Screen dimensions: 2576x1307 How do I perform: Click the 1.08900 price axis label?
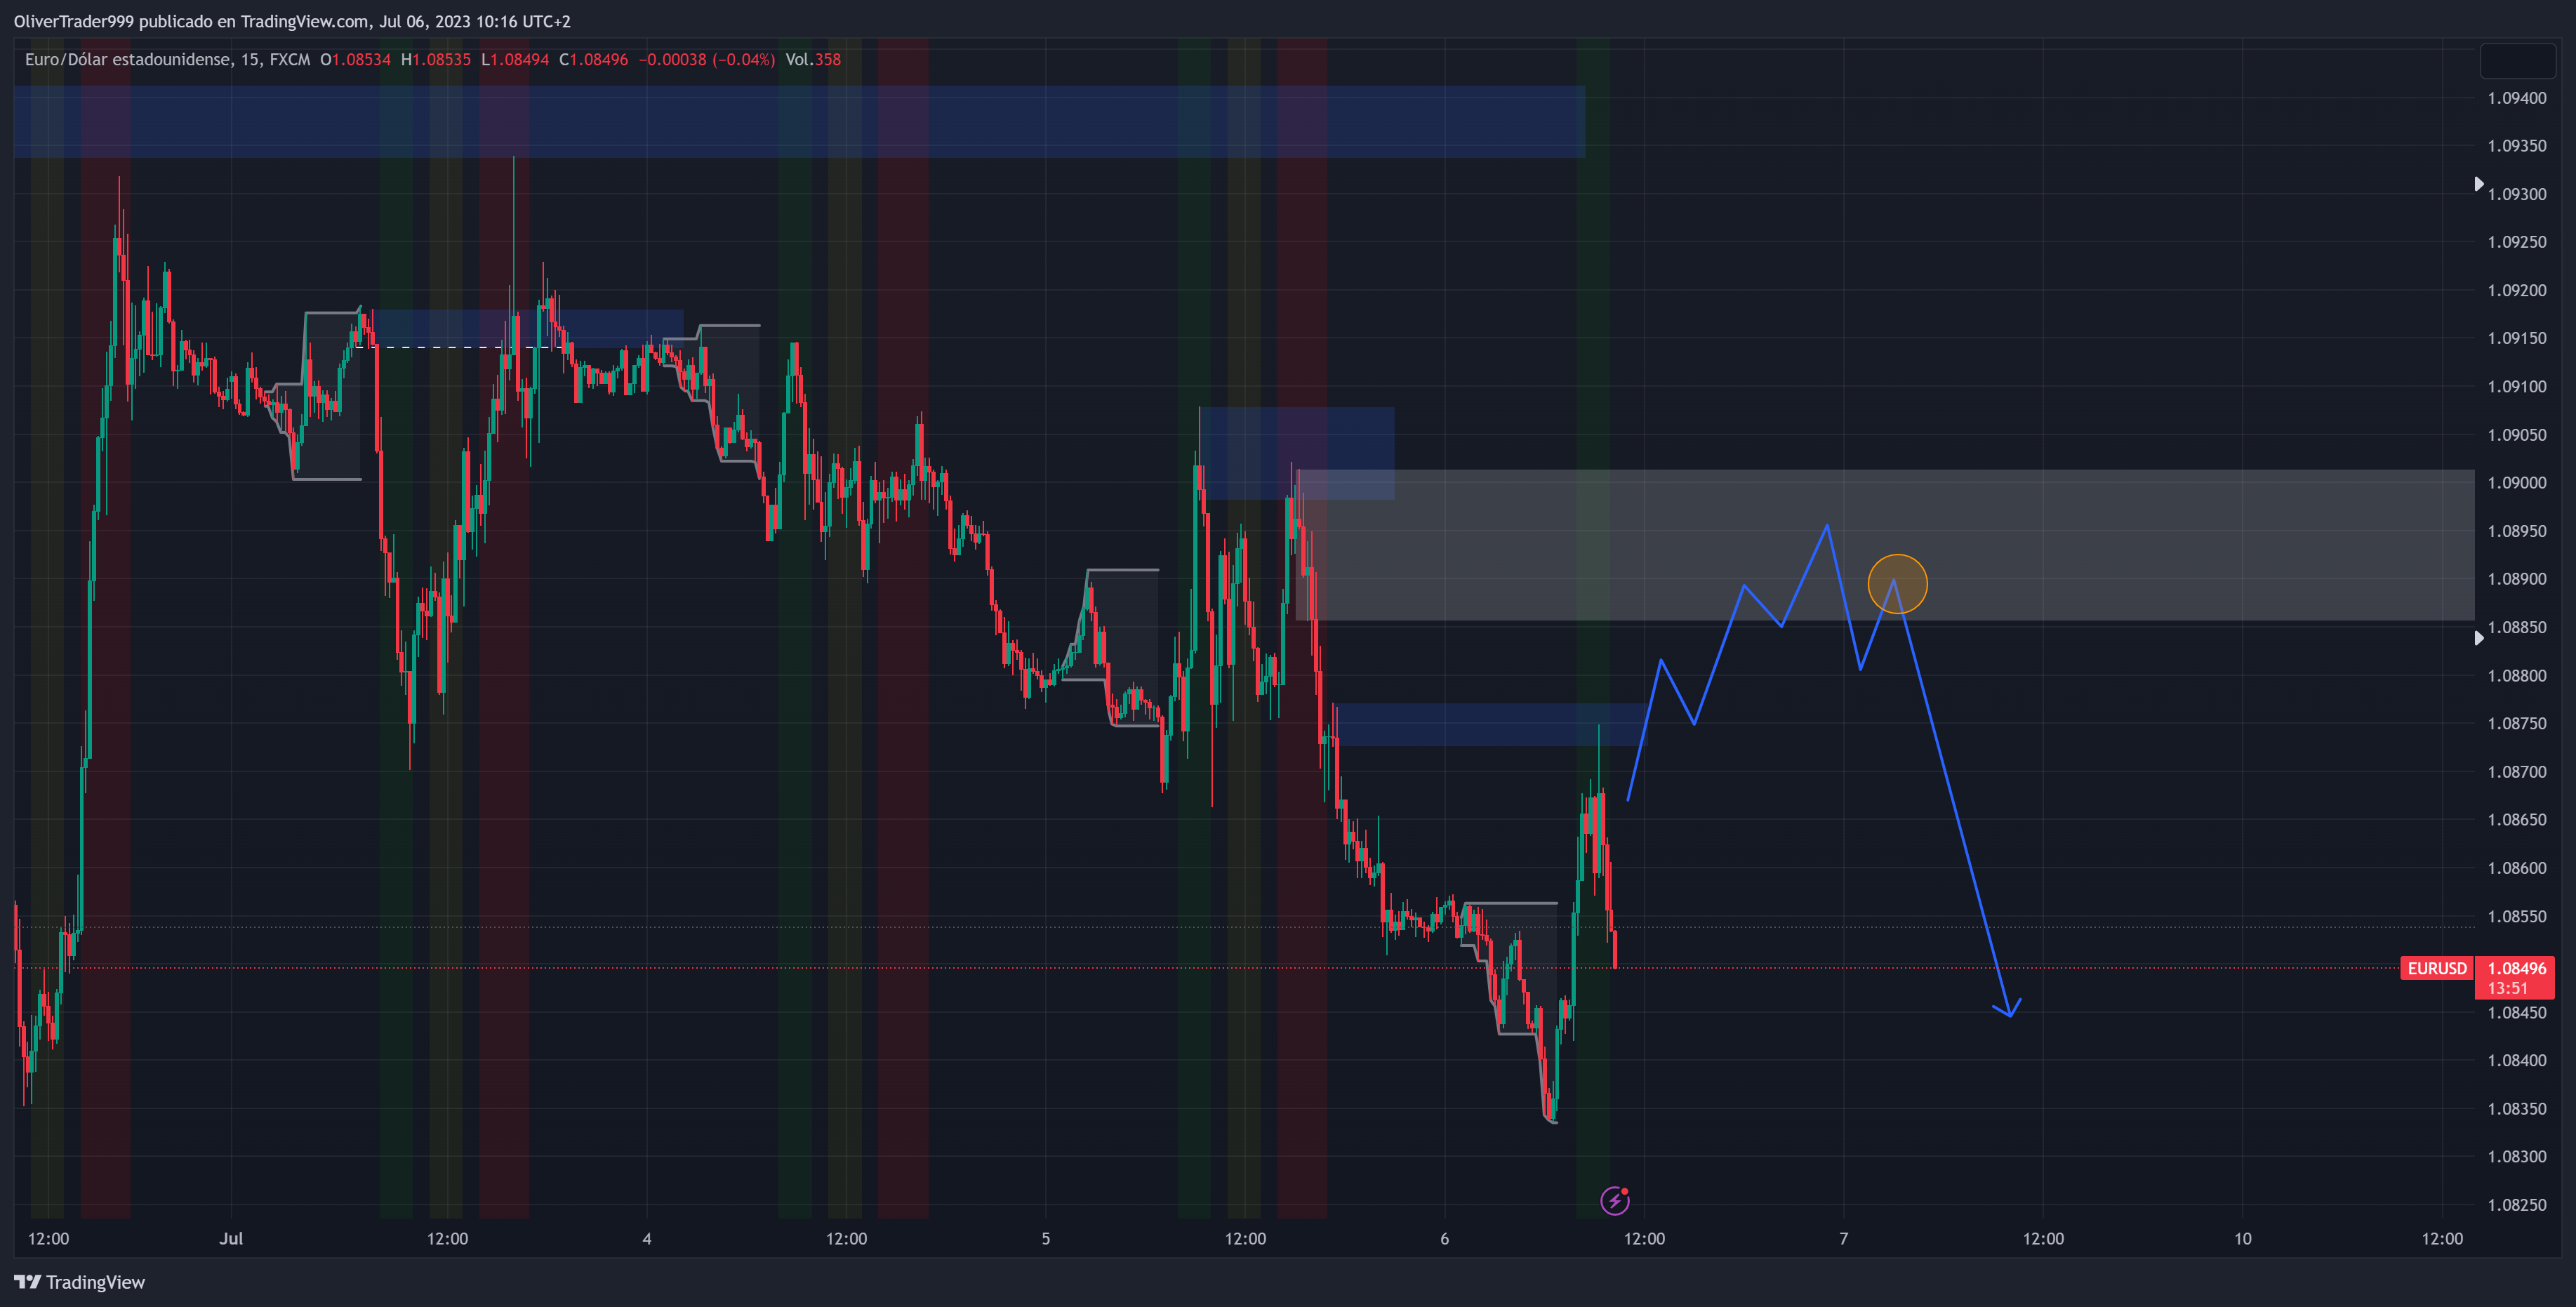[2516, 579]
